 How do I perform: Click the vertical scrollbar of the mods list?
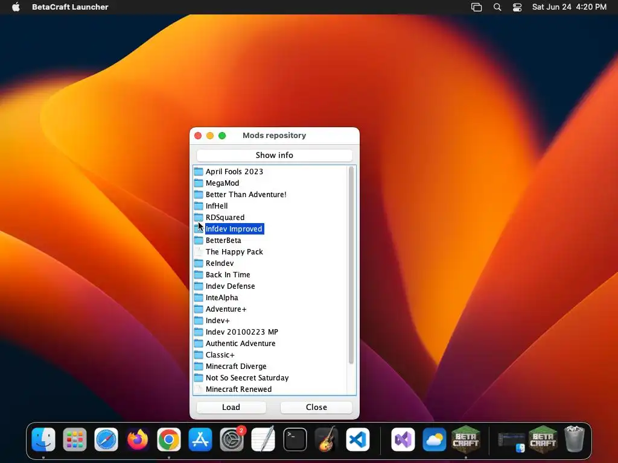pos(351,265)
